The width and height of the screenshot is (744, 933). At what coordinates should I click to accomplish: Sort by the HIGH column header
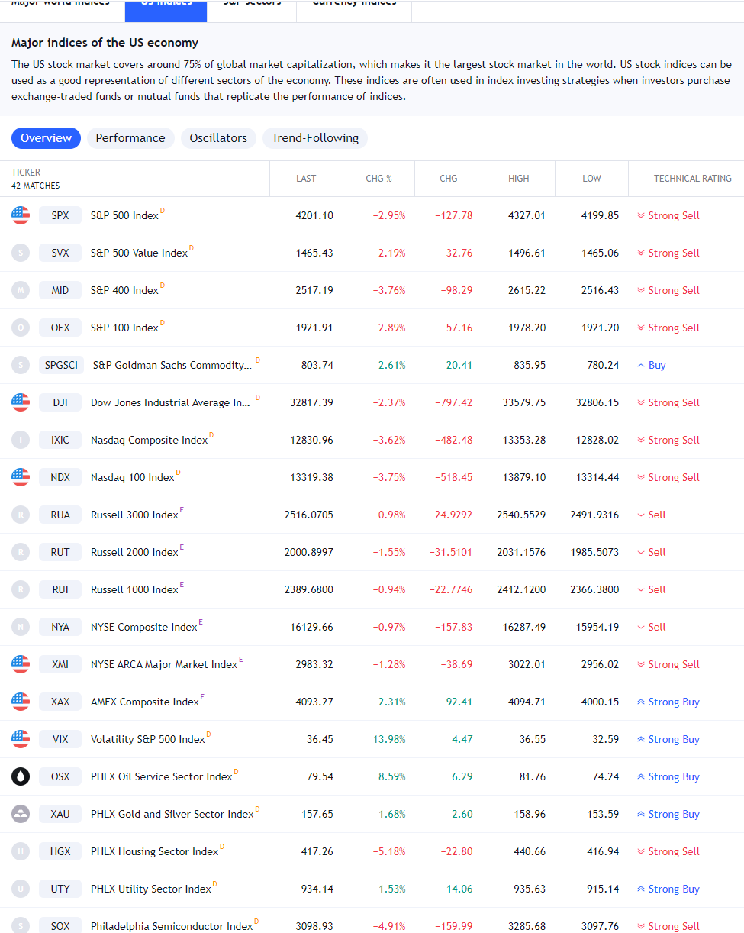518,179
